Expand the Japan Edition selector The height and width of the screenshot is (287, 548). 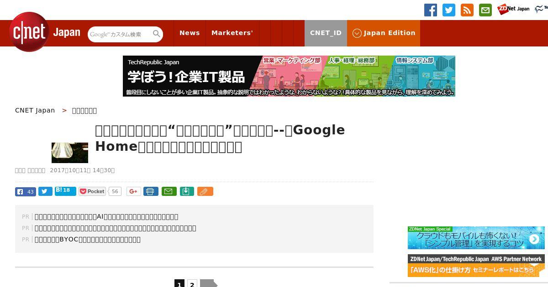click(384, 33)
